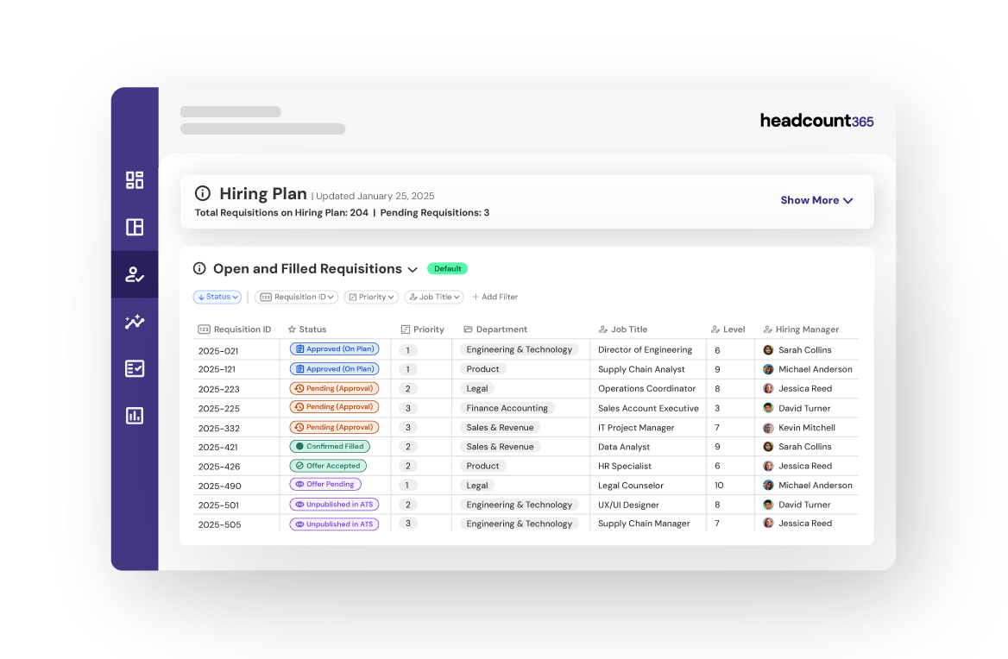Select the Approved (On Plan) status for 2025-021
Image resolution: width=1008 pixels, height=659 pixels.
(x=334, y=349)
